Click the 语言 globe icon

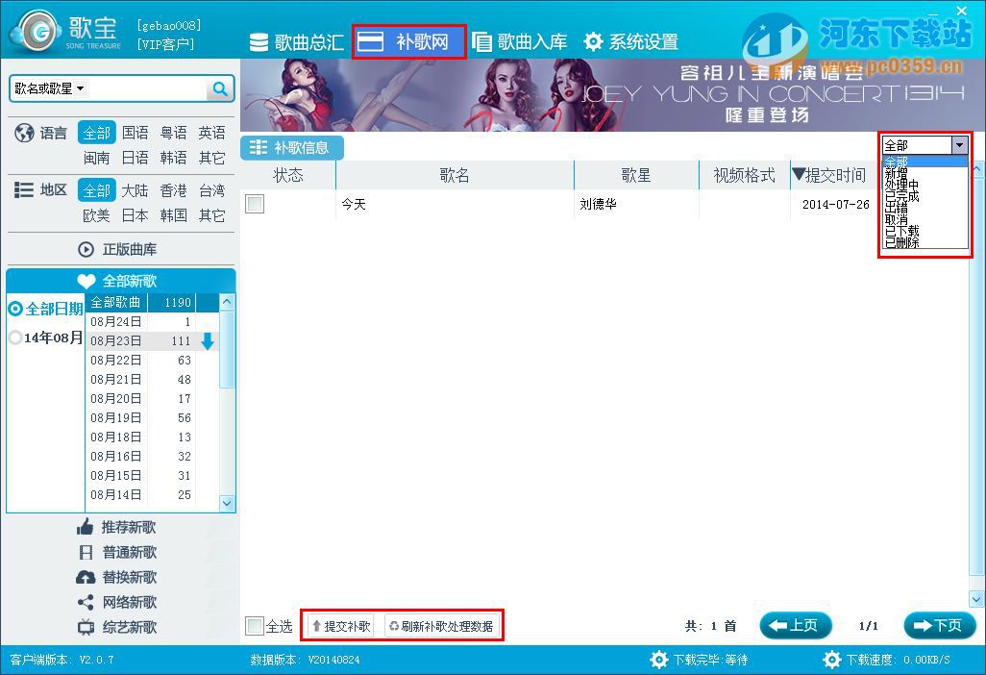pos(26,133)
